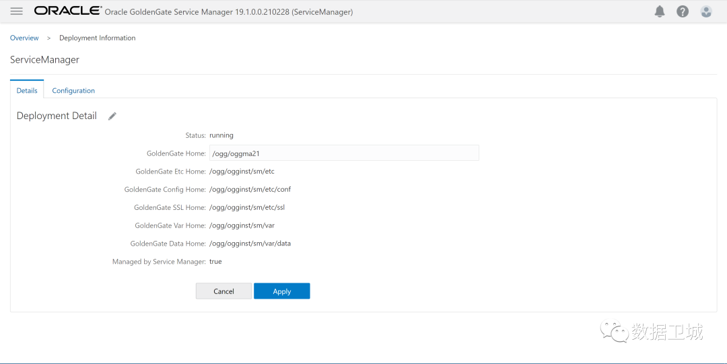This screenshot has height=364, width=727.
Task: Click the "GoldenGate Home:" label
Action: [176, 153]
